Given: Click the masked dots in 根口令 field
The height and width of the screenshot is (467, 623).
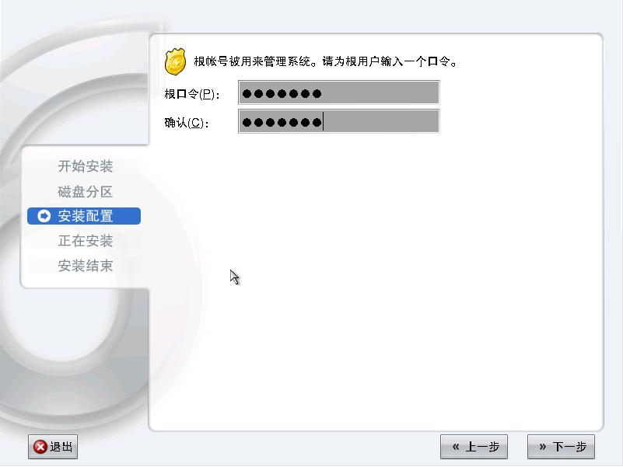Looking at the screenshot, I should click(x=282, y=94).
